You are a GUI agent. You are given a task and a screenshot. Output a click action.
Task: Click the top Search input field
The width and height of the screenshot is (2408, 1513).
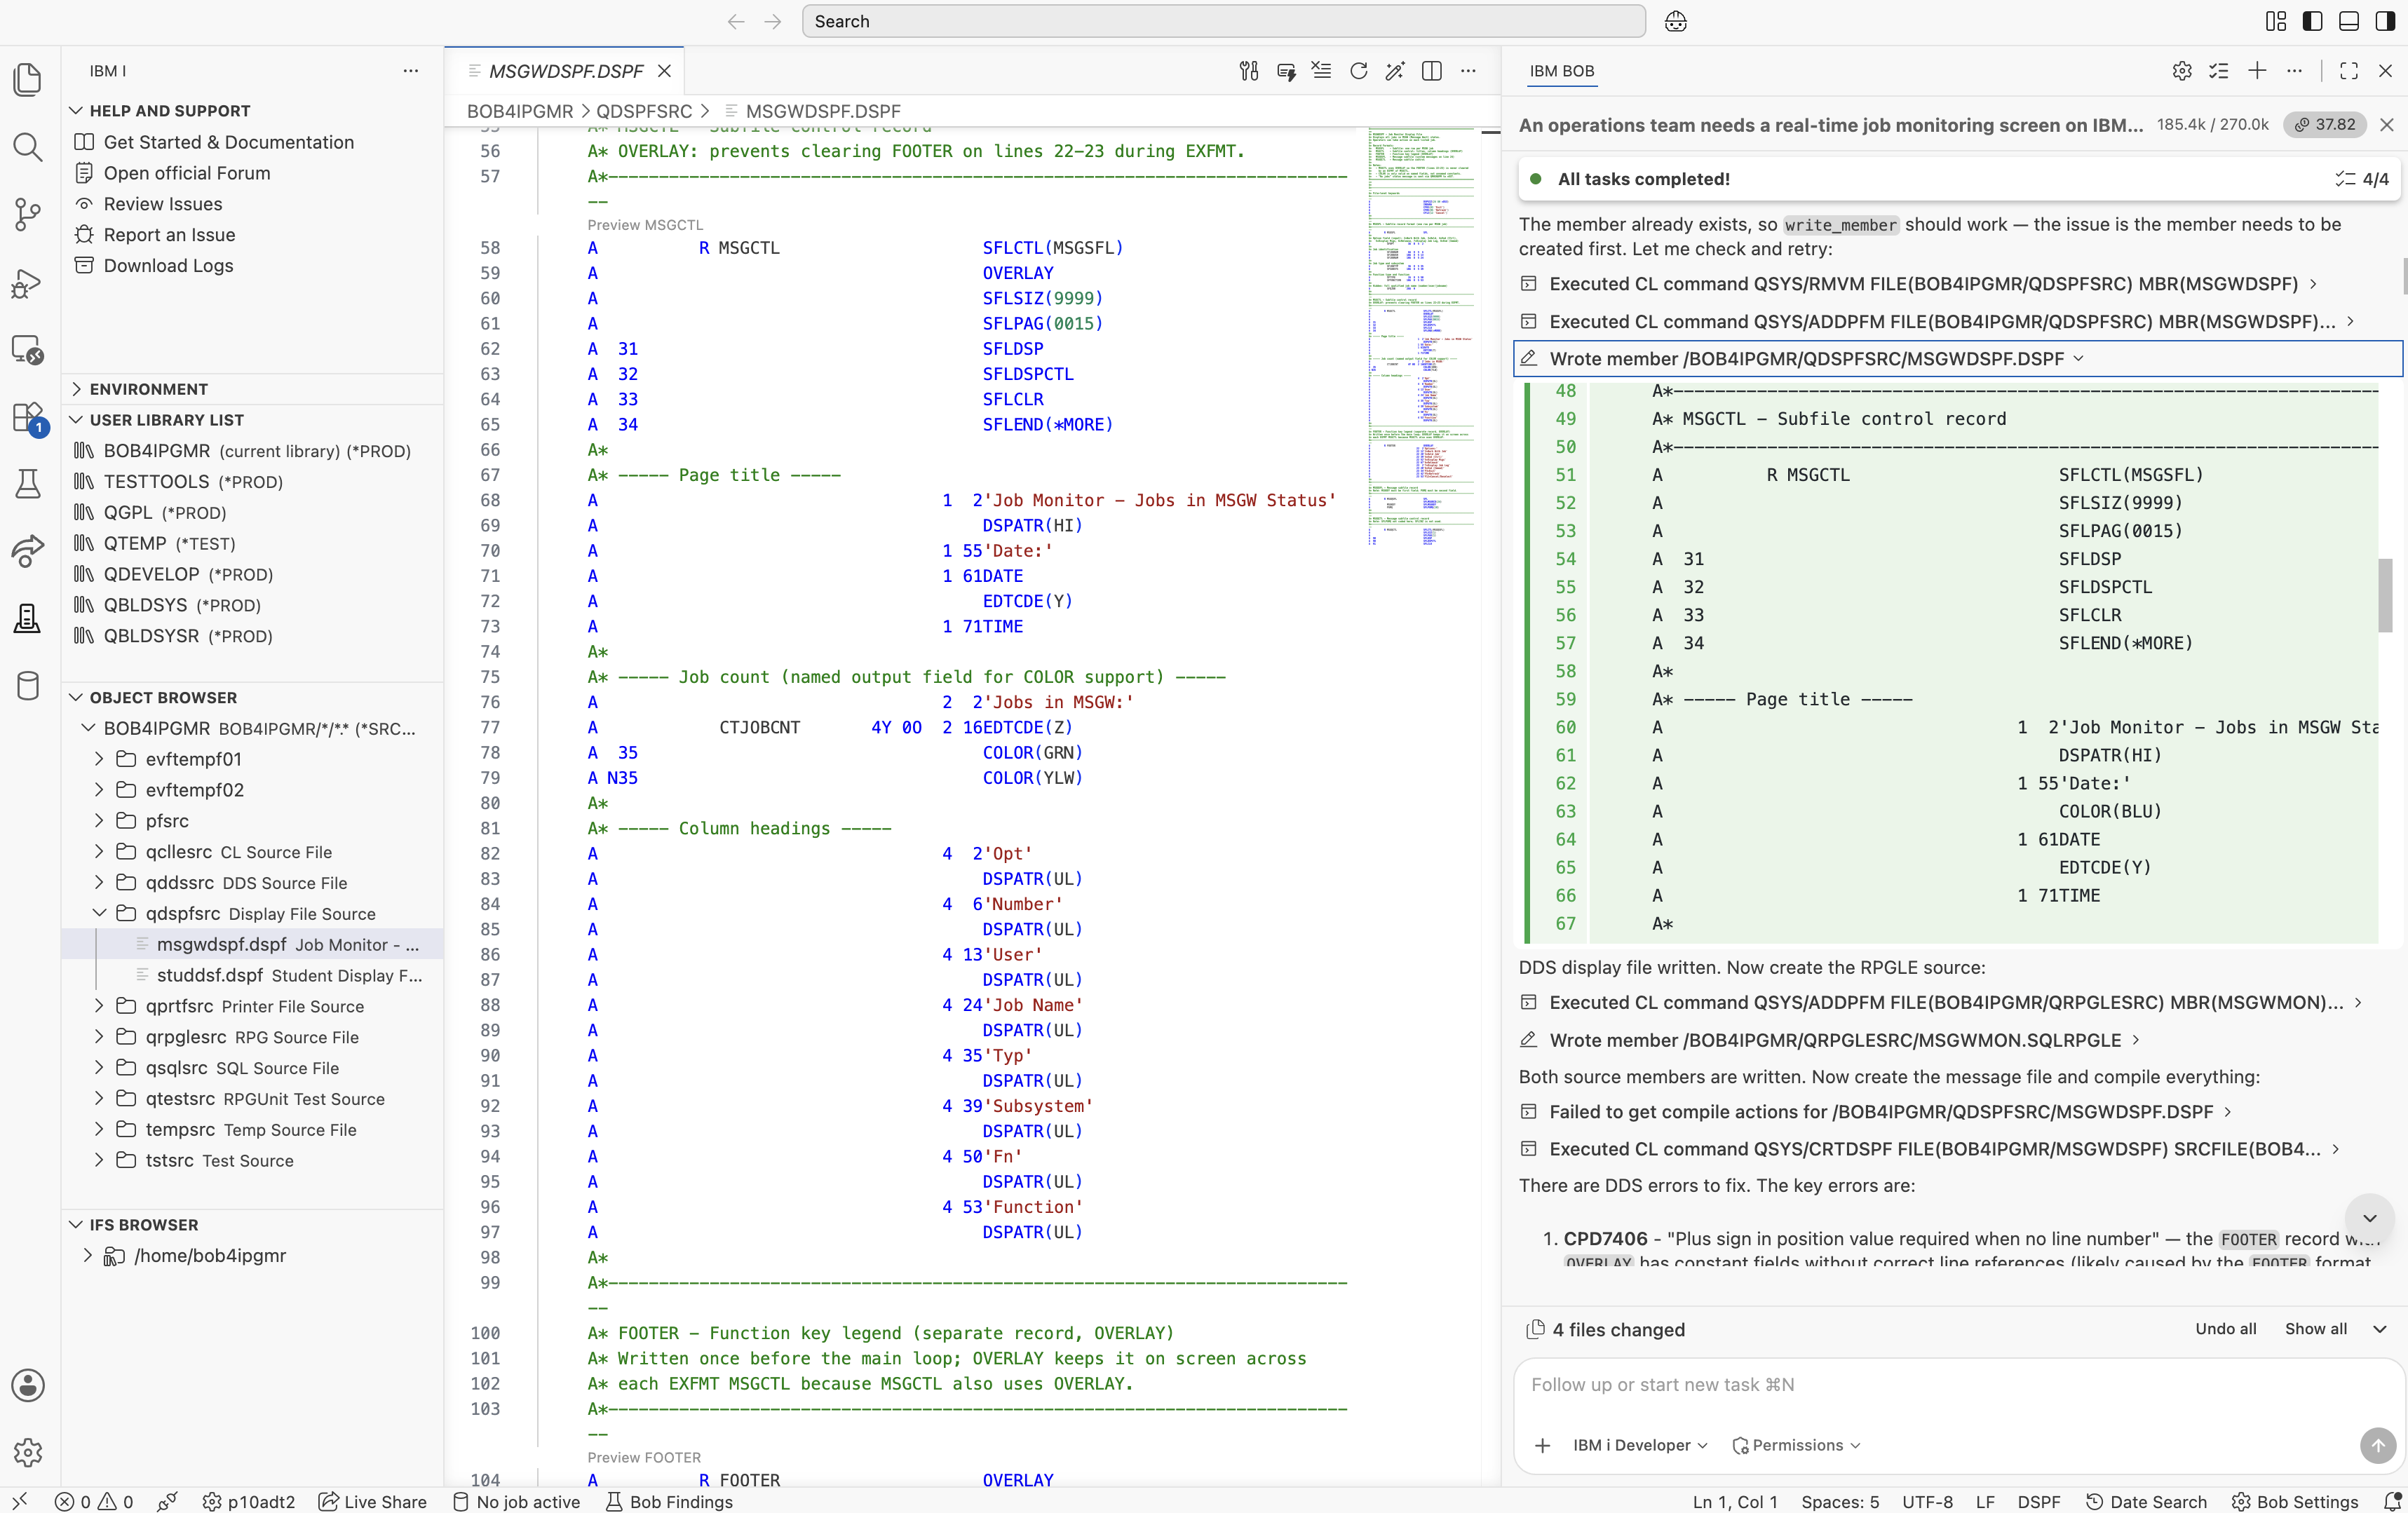[x=1223, y=21]
